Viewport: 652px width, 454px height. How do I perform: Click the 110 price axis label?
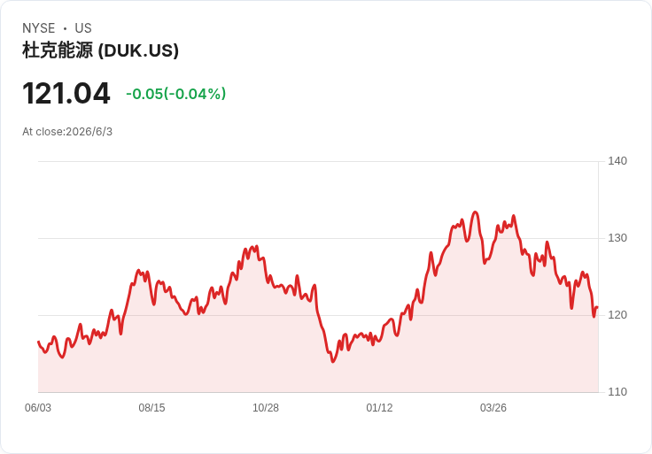617,392
